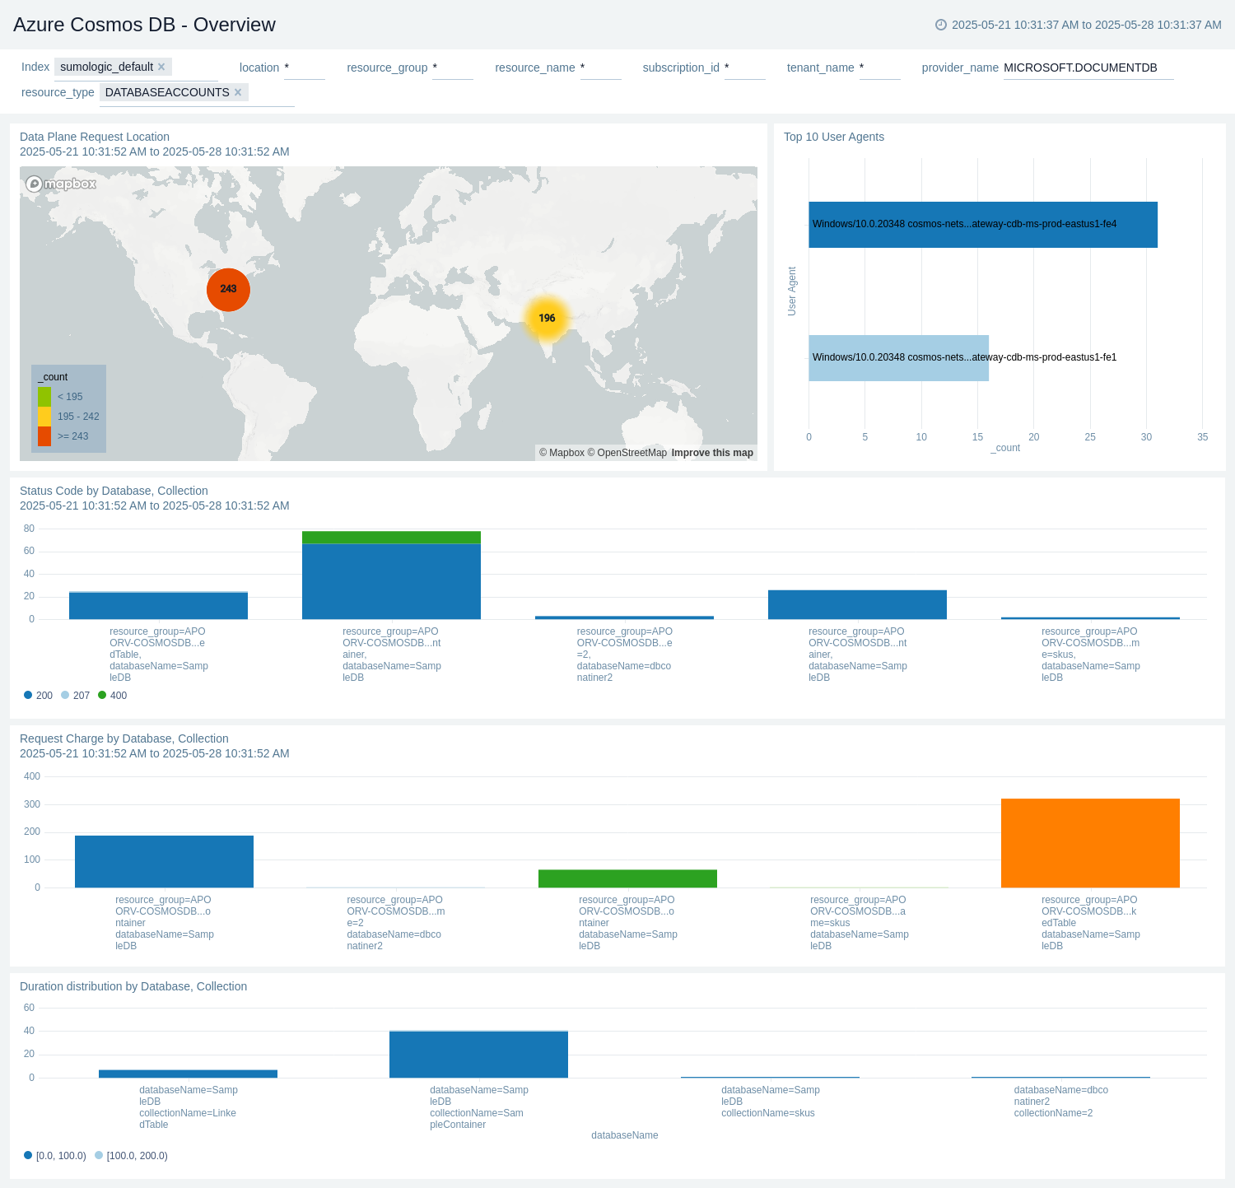Click green 400 segment of status bar
This screenshot has height=1188, width=1235.
coord(391,538)
